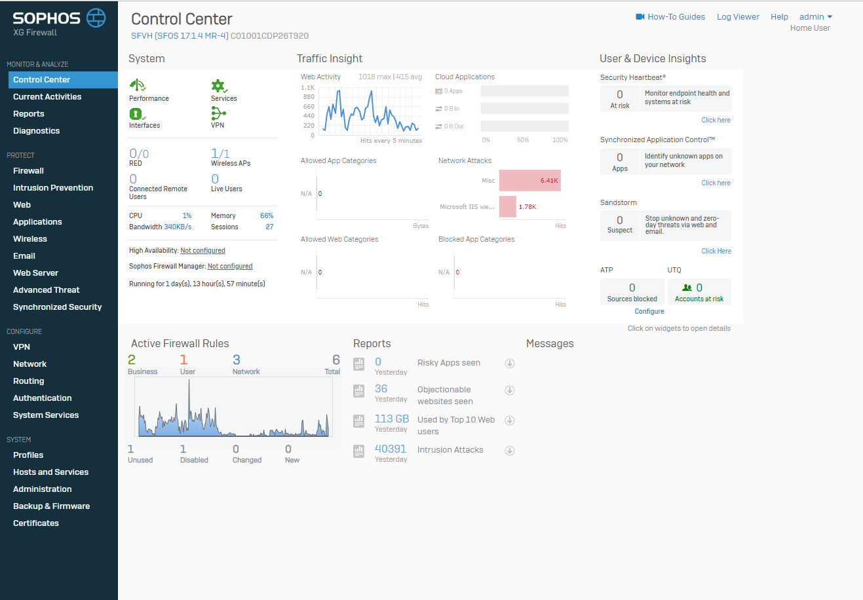Click the How-To Guides video icon
Viewport: 863px width, 600px height.
639,16
